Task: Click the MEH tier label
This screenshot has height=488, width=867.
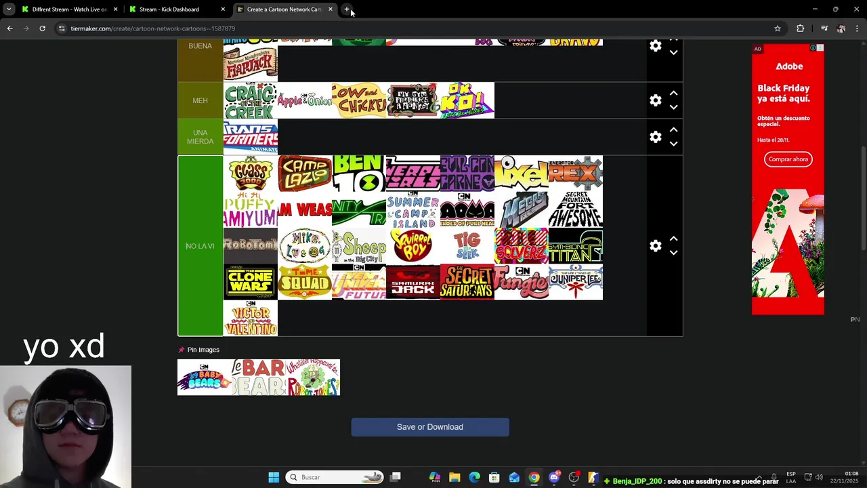Action: tap(200, 100)
